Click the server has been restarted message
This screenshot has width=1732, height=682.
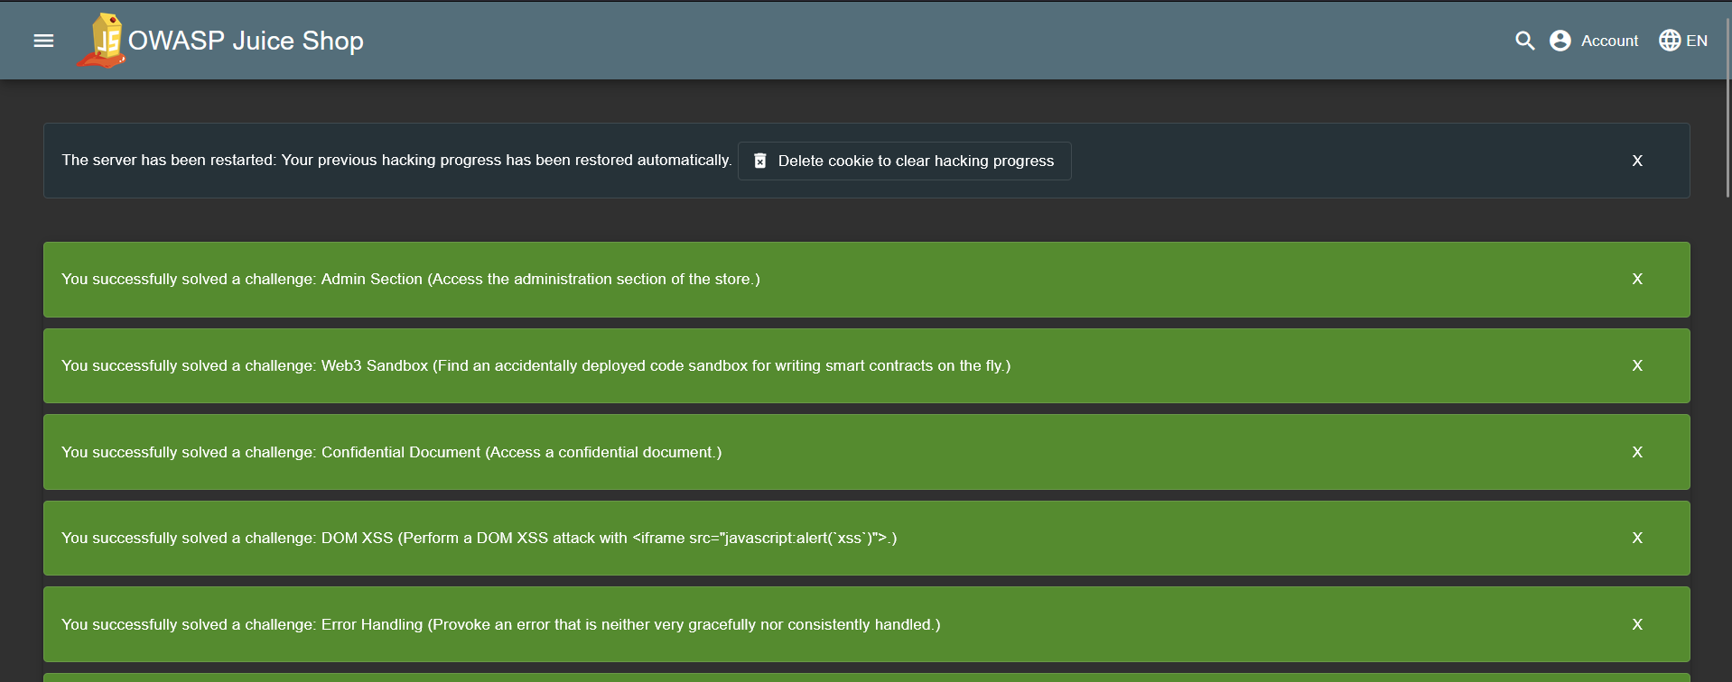pos(396,160)
